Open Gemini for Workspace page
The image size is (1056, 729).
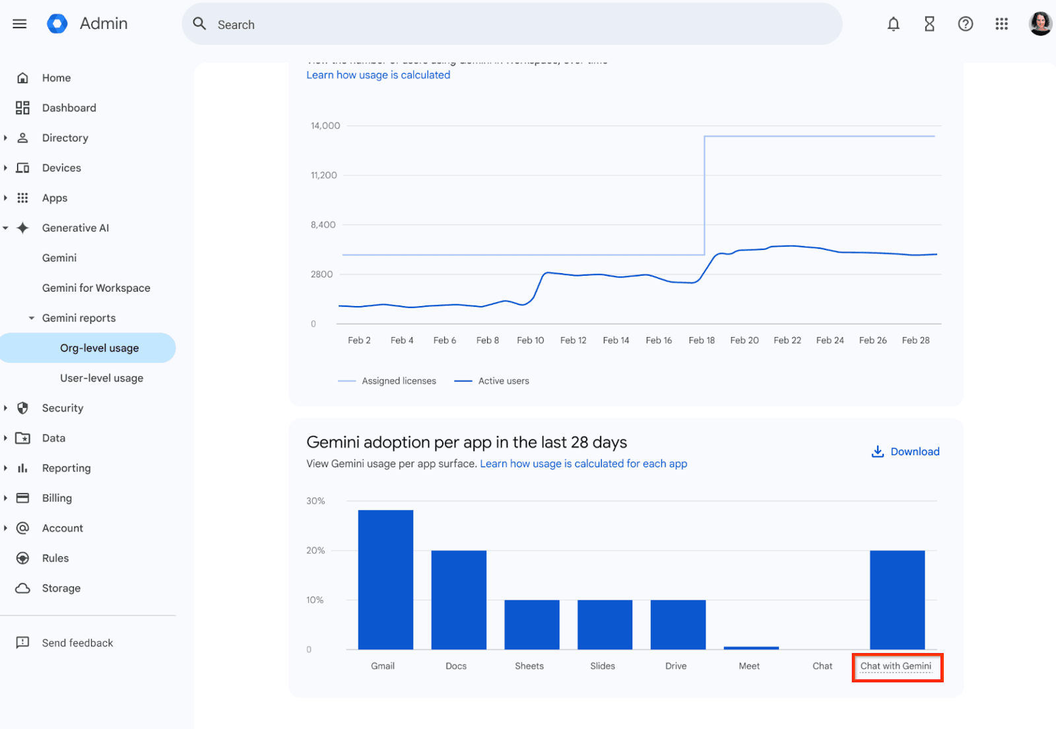tap(96, 288)
